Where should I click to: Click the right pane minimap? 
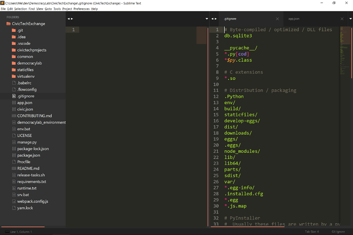coord(345,51)
